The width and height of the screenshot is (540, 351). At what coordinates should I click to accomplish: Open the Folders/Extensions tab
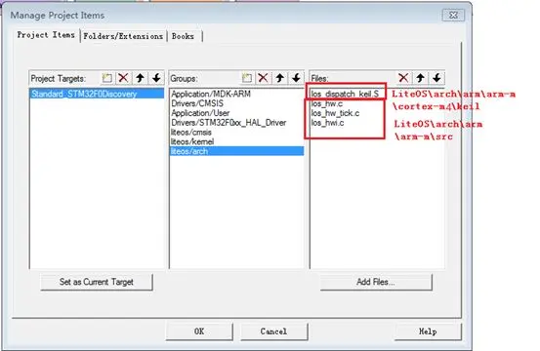point(123,36)
